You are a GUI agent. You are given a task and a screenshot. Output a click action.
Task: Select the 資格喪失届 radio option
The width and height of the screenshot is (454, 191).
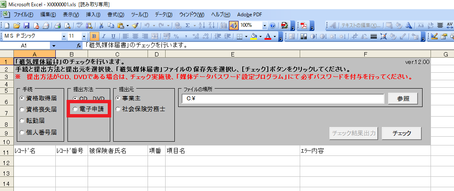[x=22, y=110]
